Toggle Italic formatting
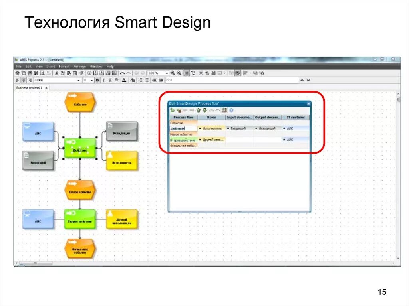The image size is (409, 306). click(103, 80)
